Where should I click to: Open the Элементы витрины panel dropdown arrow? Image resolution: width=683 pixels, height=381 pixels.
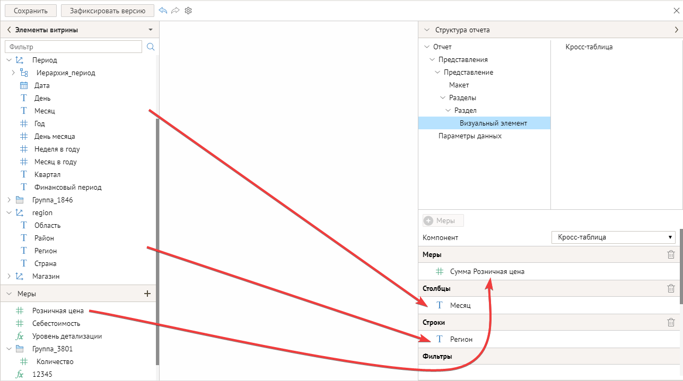[151, 30]
